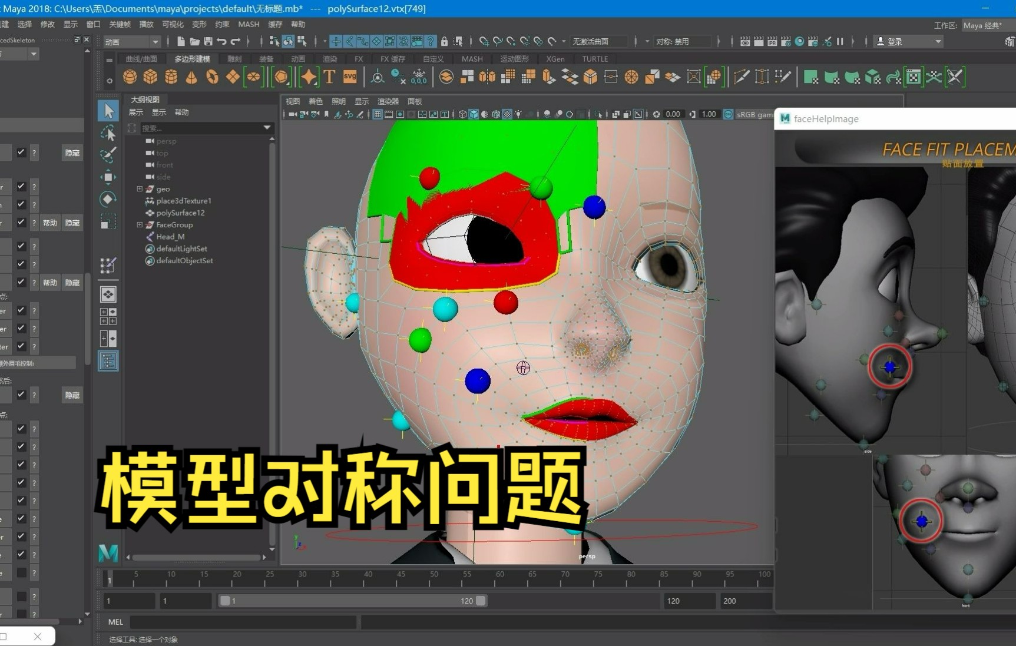Select the polygon Type tool (T icon)
This screenshot has height=646, width=1016.
[x=329, y=77]
